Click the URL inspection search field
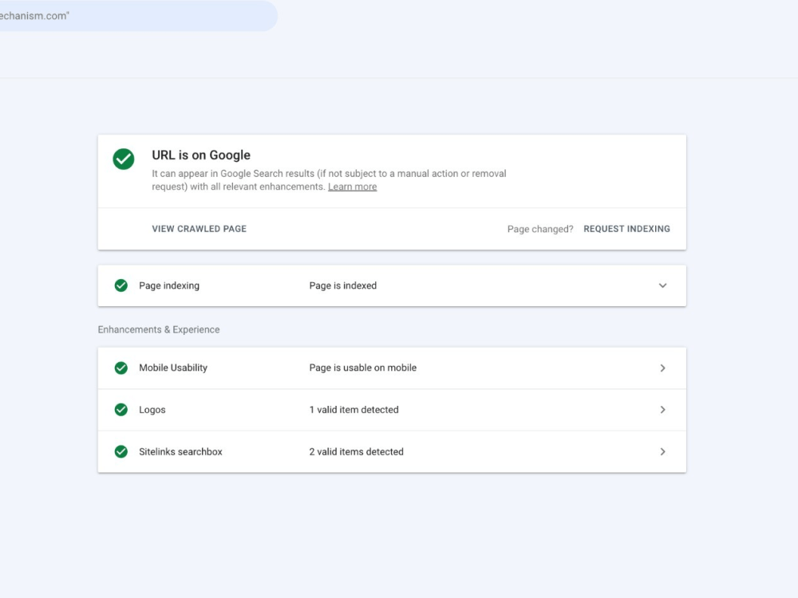 (138, 16)
